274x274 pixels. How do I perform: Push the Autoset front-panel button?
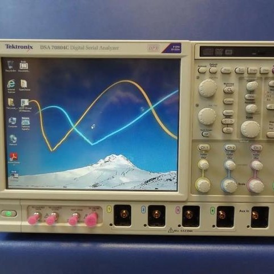(x=202, y=70)
